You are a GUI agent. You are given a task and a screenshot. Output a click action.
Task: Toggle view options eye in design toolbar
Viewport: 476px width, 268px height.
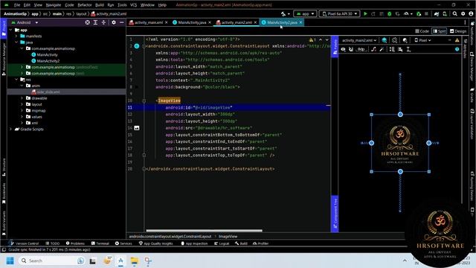pyautogui.click(x=343, y=49)
